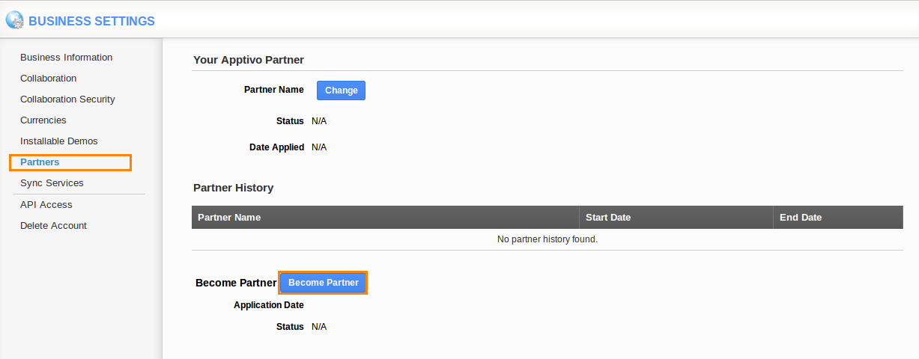Click the No partner history row
The width and height of the screenshot is (919, 359).
coord(547,239)
